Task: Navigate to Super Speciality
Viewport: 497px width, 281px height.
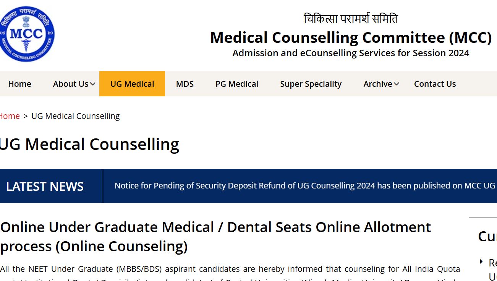Action: (x=311, y=84)
